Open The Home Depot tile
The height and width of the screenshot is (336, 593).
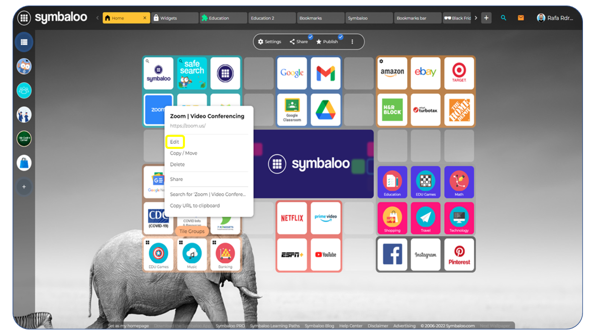(459, 110)
